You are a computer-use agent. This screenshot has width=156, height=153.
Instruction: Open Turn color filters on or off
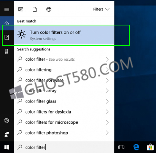tap(64, 35)
